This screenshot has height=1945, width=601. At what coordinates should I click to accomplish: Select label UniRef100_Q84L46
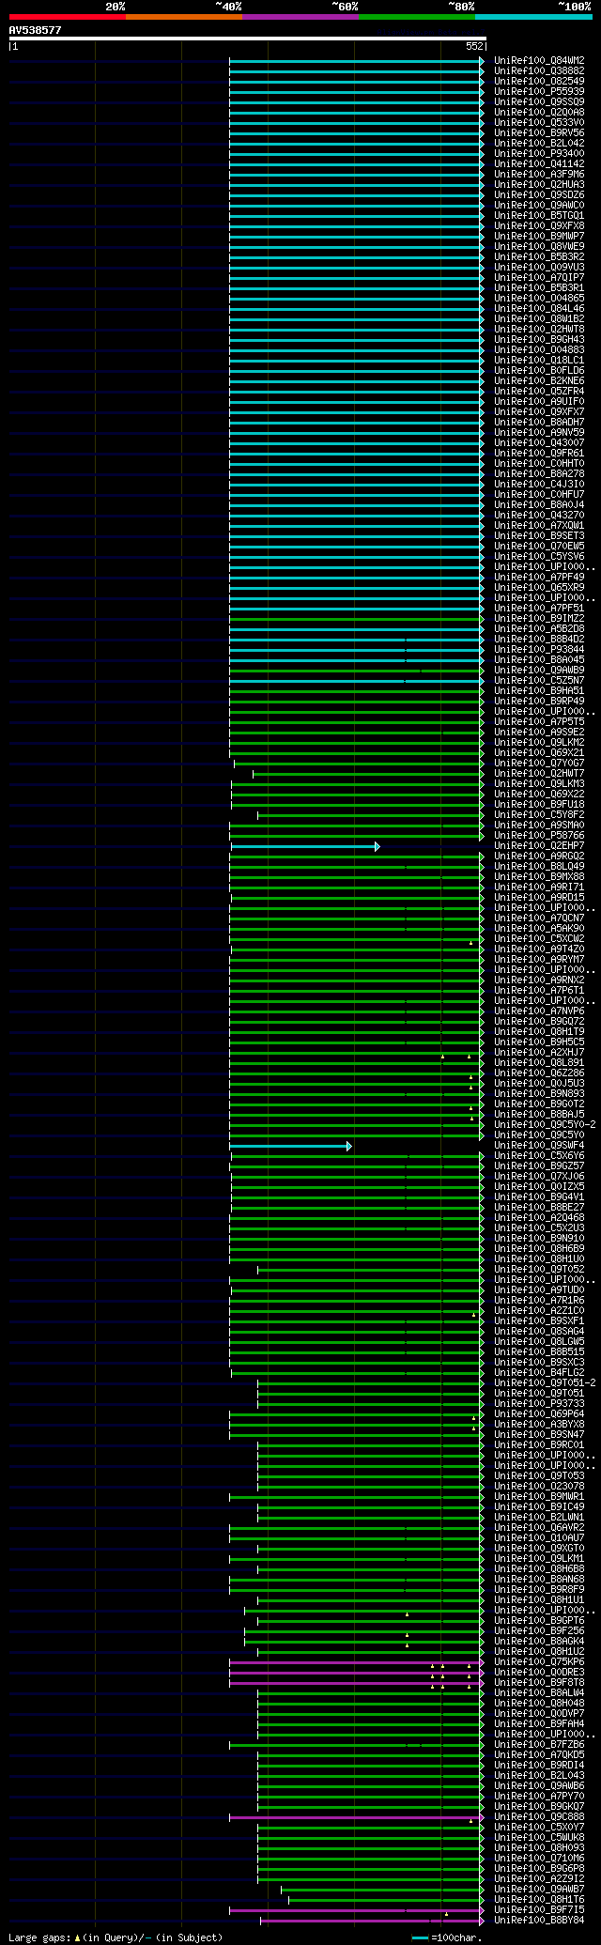click(x=539, y=309)
